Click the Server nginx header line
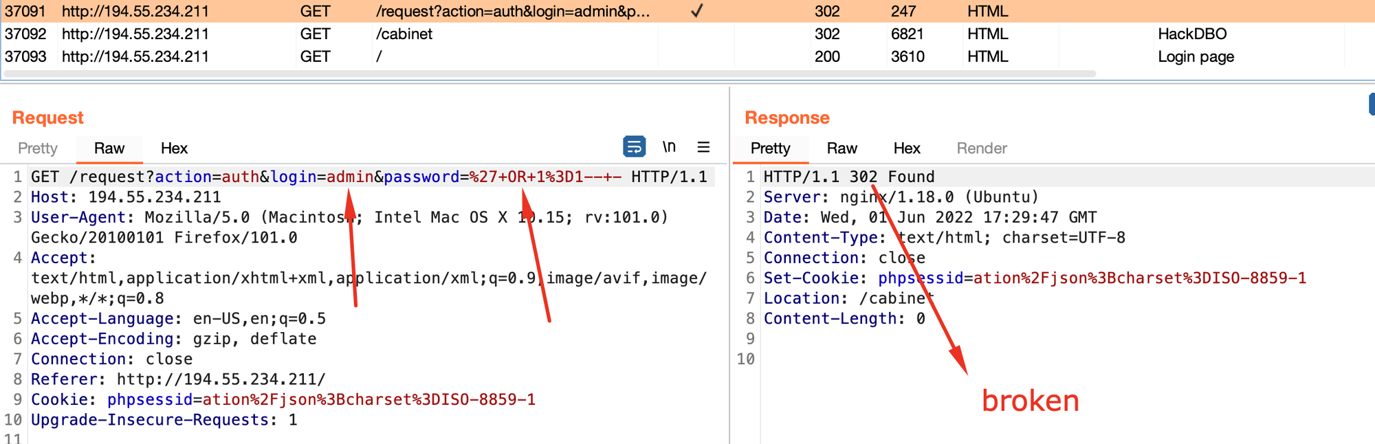Screen dimensions: 1375x444 901,197
